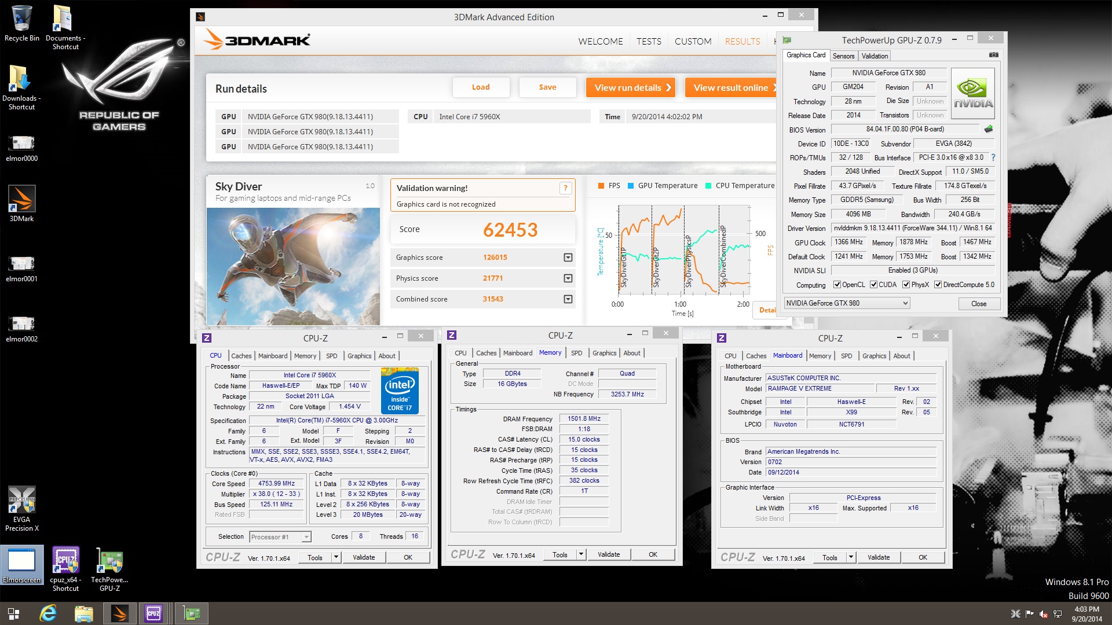The width and height of the screenshot is (1112, 625).
Task: Switch to 3DMark taskbar button
Action: [x=120, y=613]
